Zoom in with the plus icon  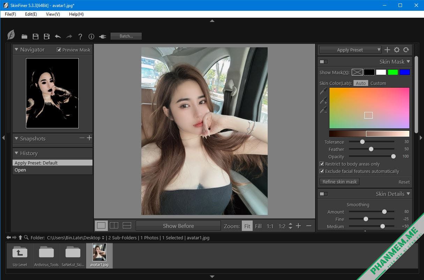tap(298, 226)
